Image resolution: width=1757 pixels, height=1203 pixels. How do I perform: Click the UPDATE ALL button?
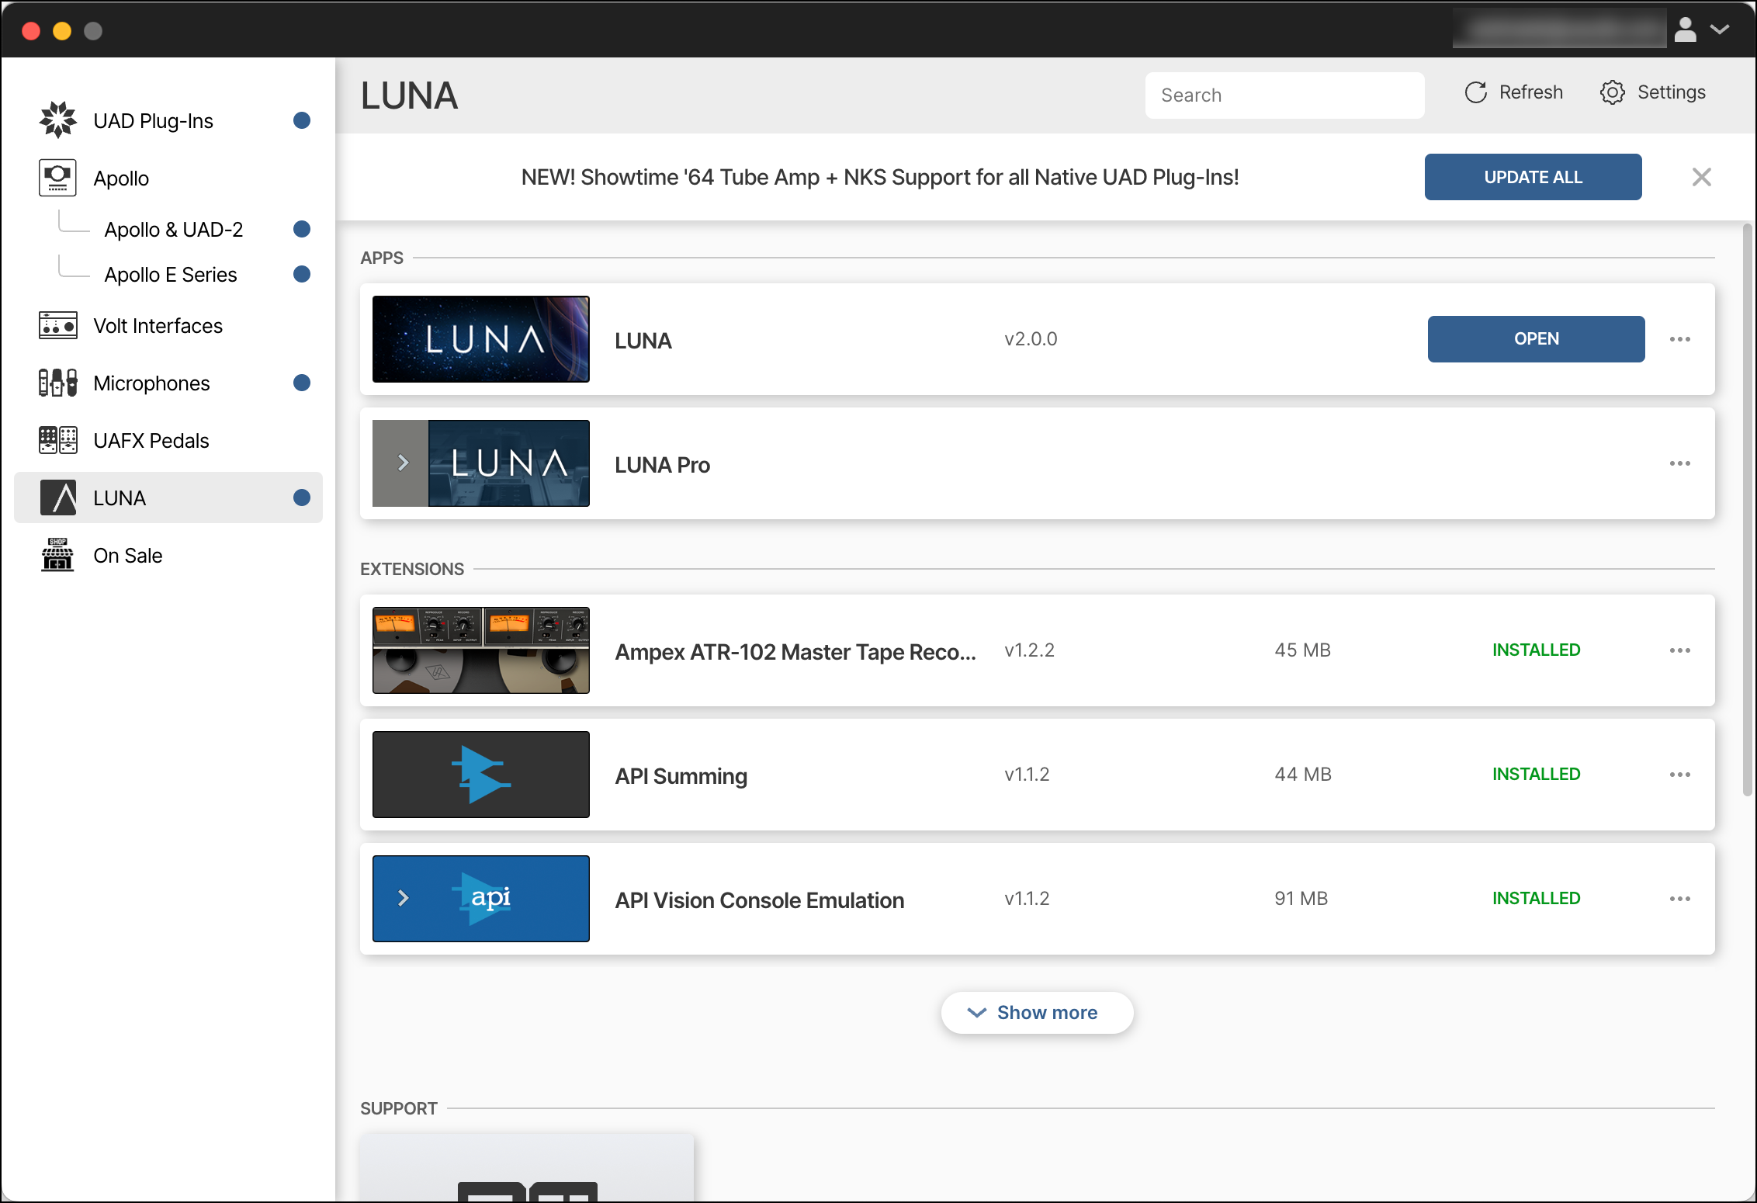(1532, 176)
